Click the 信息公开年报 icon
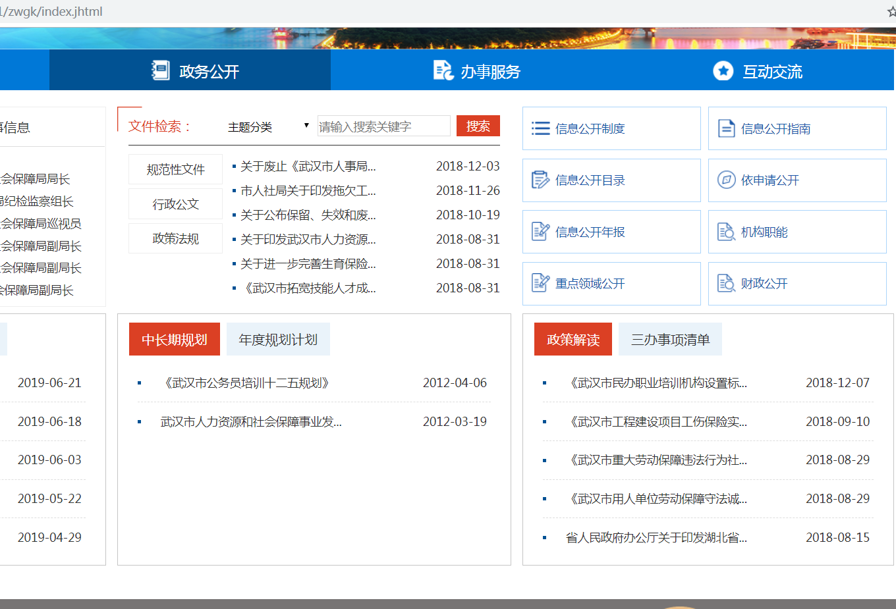896x609 pixels. point(540,232)
